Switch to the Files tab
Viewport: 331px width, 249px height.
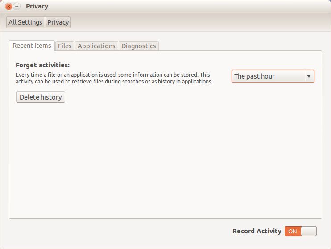(x=65, y=46)
